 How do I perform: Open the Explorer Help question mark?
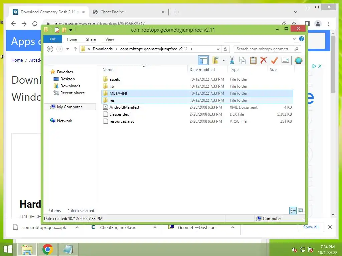coord(302,39)
